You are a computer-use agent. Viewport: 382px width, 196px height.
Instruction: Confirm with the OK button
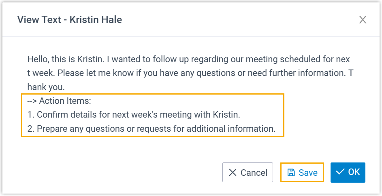click(x=348, y=172)
